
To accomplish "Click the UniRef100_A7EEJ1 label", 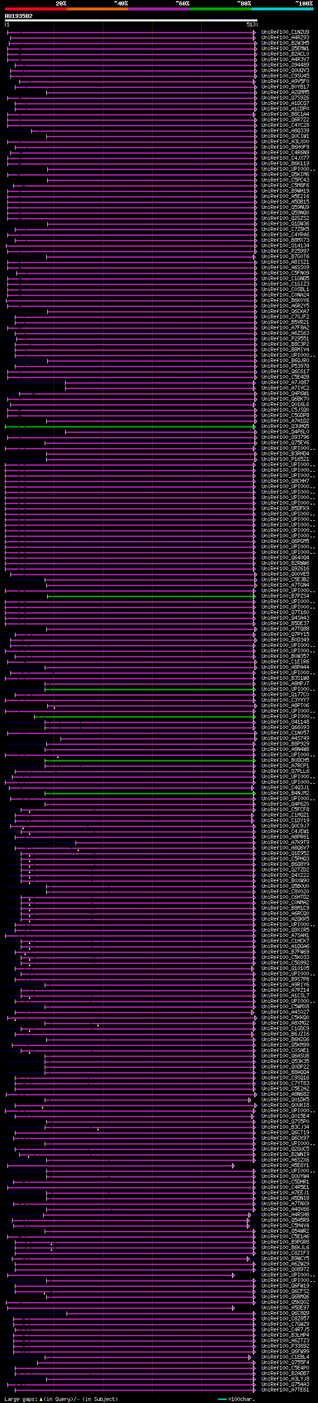I will click(285, 1192).
